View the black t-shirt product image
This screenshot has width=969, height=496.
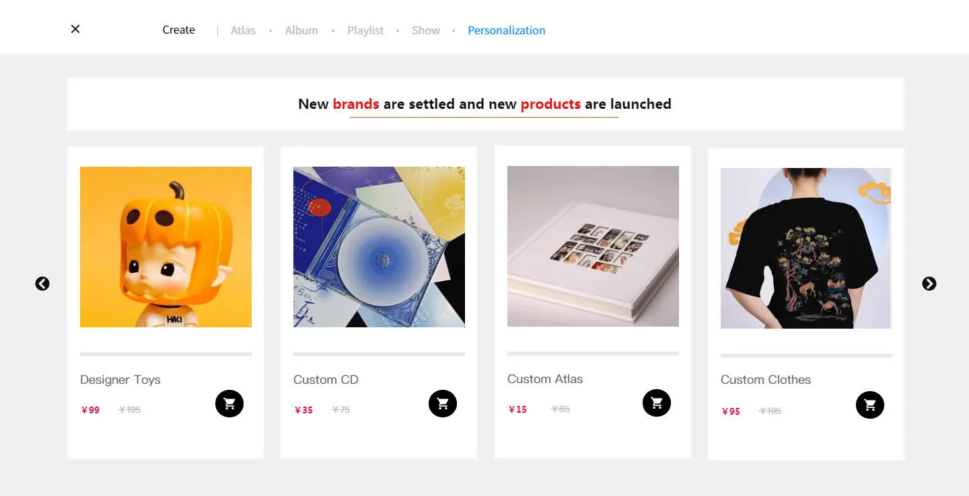pos(806,248)
